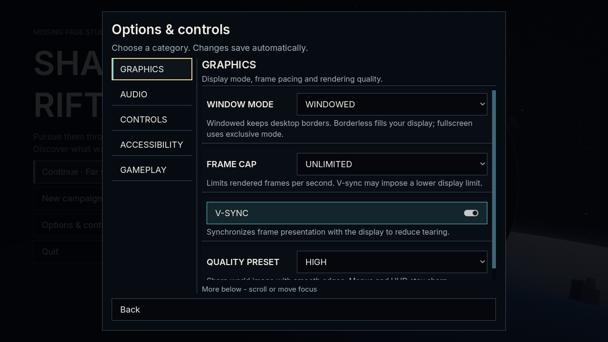Screen dimensions: 608x342
Task: Select the Gameplay category
Action: coord(152,170)
